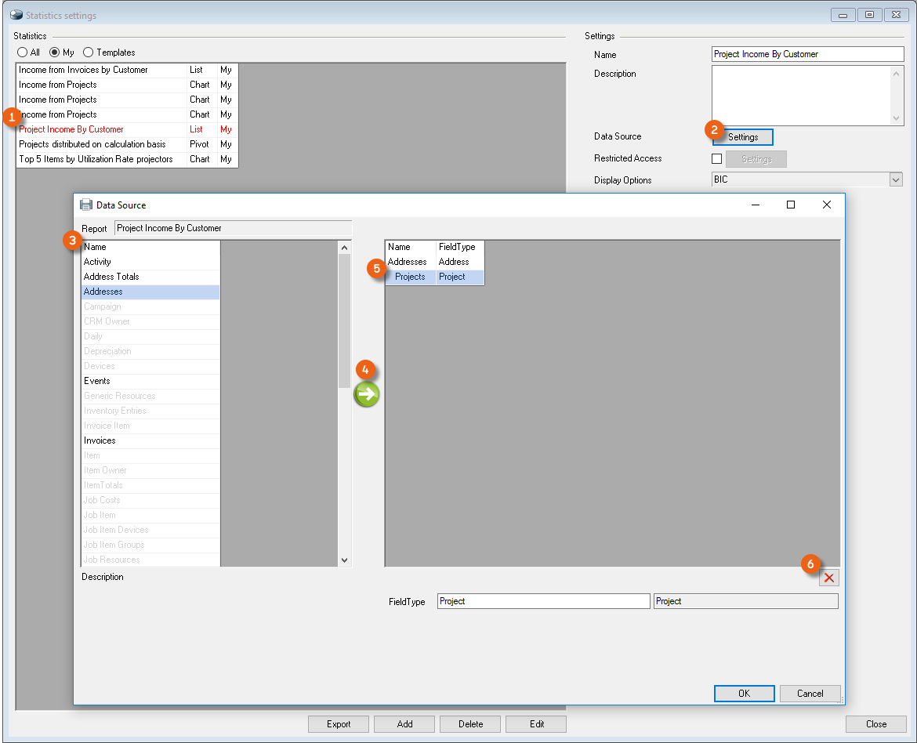
Task: Select Invoices in the source list
Action: [100, 440]
